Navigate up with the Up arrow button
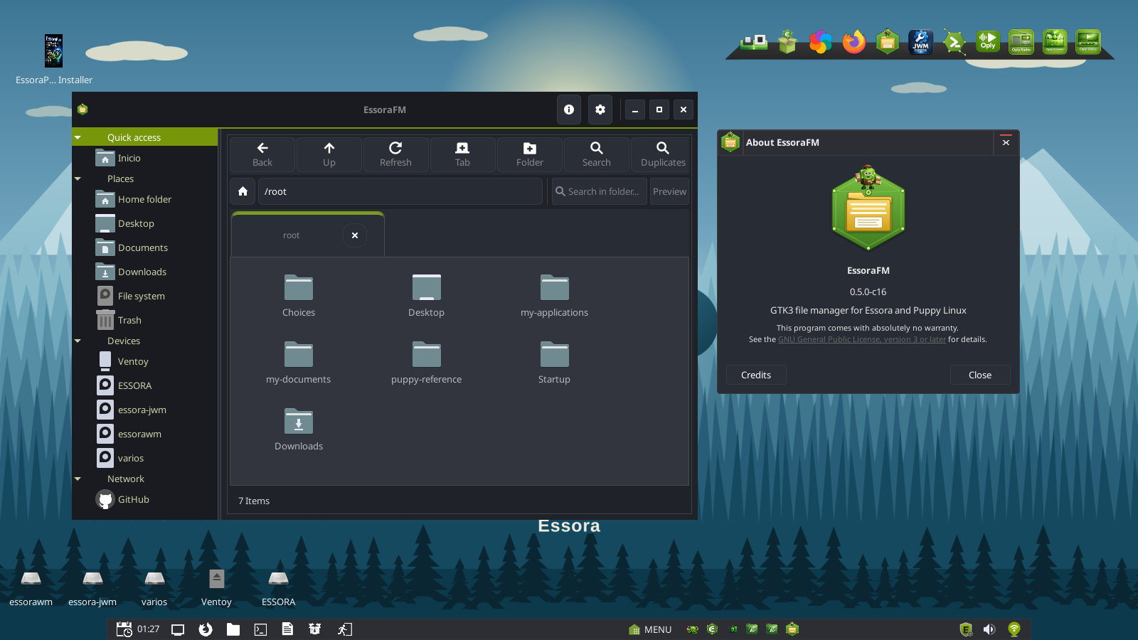Screen dimensions: 1138x640 [x=329, y=154]
